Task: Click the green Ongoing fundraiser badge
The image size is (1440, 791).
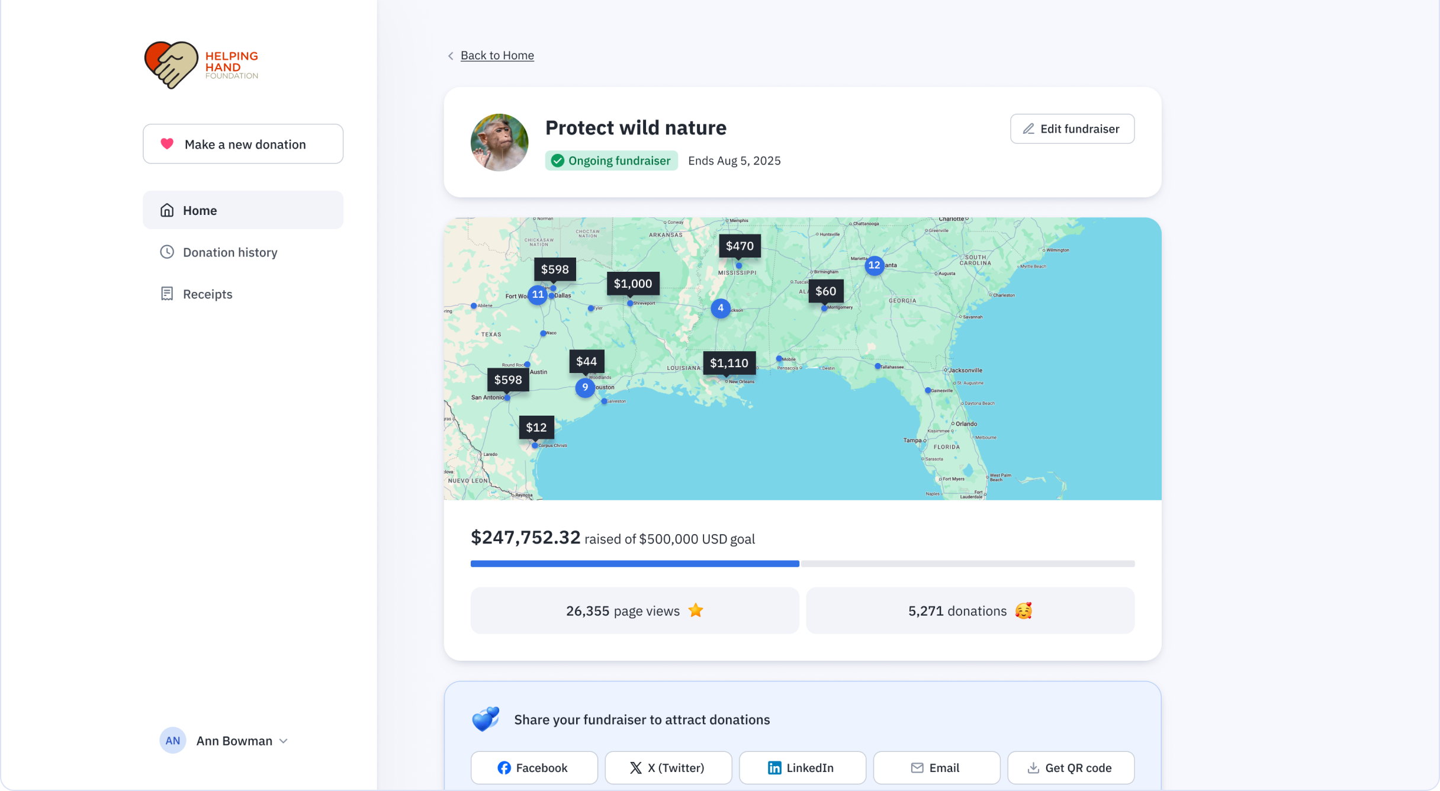Action: click(x=611, y=160)
